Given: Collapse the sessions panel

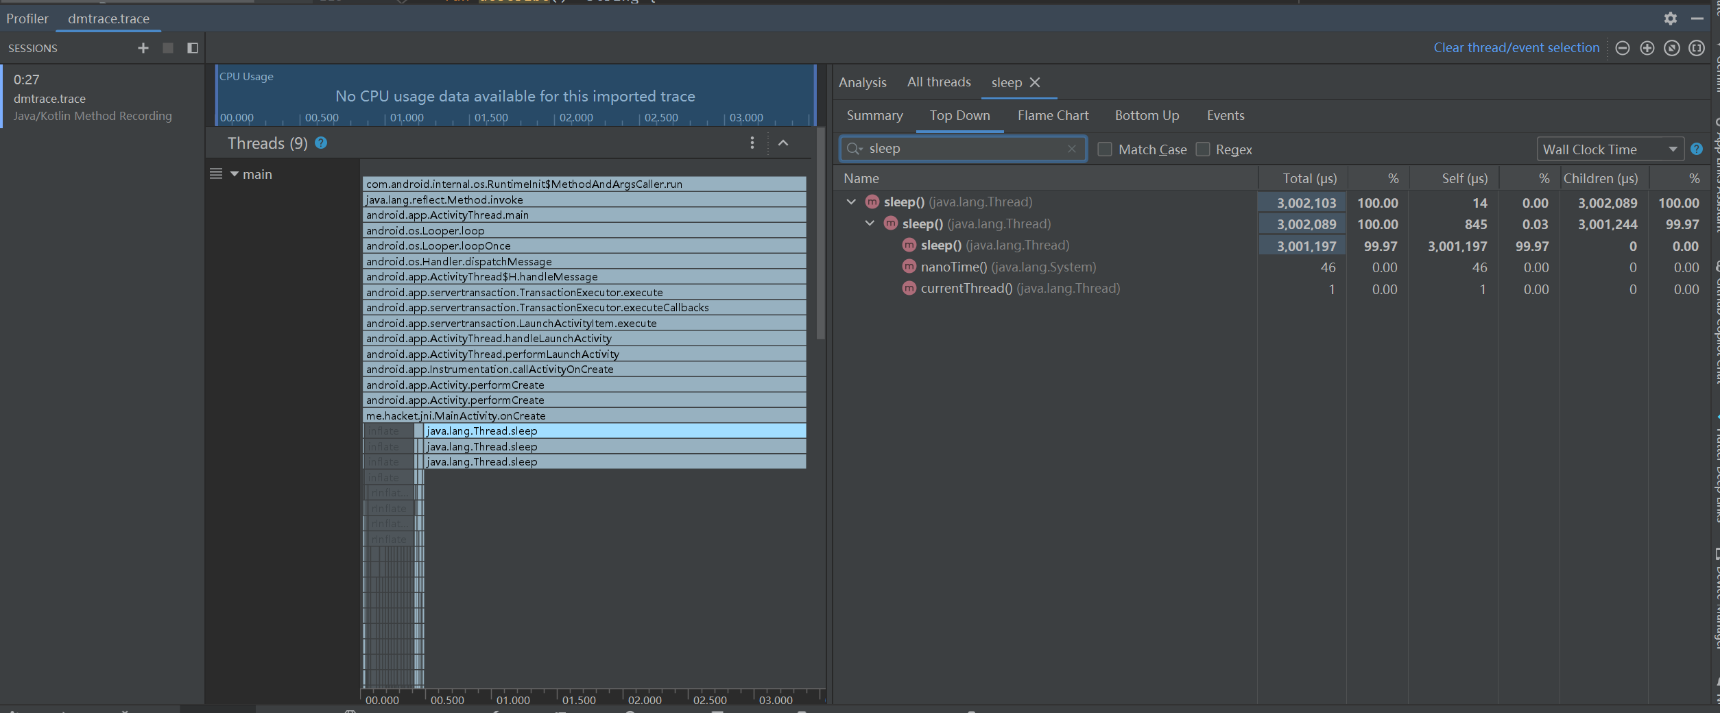Looking at the screenshot, I should tap(193, 48).
